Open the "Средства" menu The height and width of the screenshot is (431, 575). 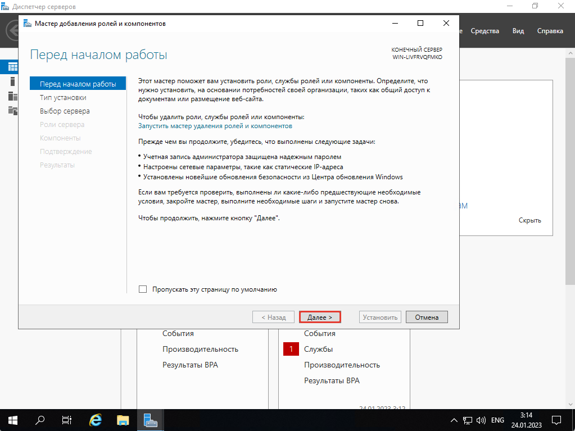pyautogui.click(x=485, y=31)
